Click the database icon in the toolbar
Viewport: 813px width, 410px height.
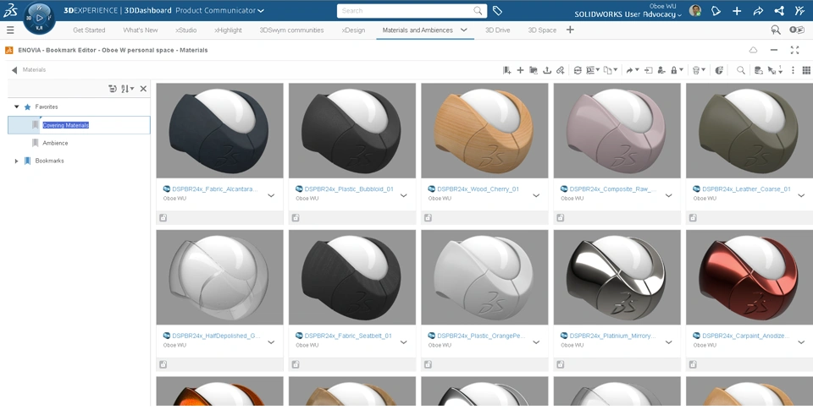[x=758, y=70]
